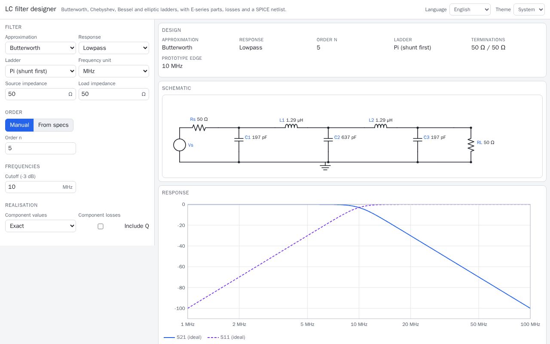The image size is (550, 344).
Task: Click the C3 197 pF value label
Action: (435, 138)
